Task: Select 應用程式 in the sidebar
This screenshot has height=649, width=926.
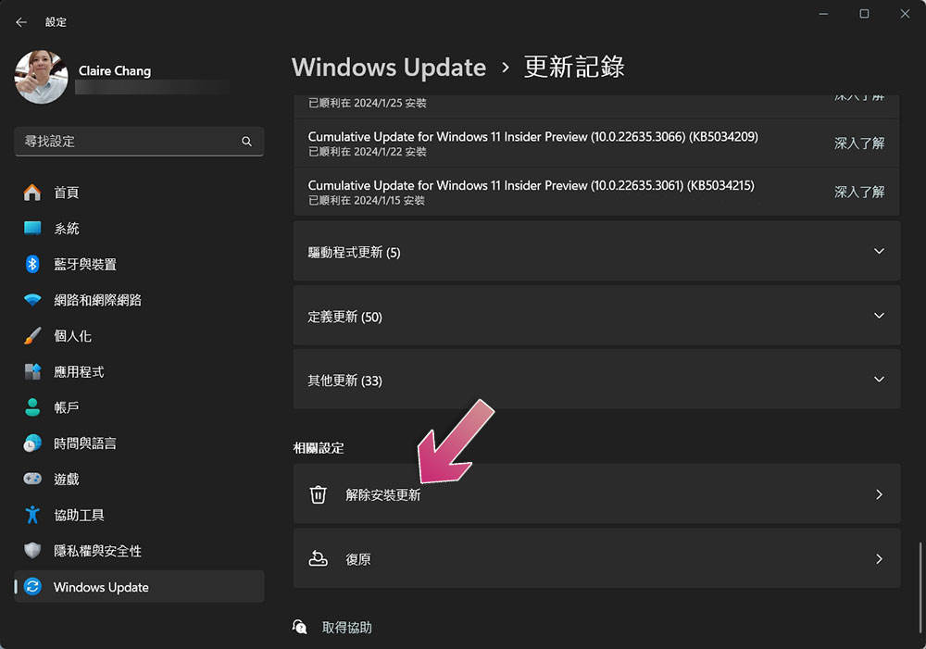Action: point(79,372)
